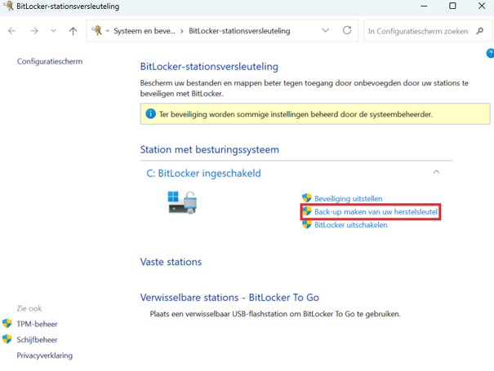Click 'Beveiliging uitstellen' link
Screen dimensions: 494x371
click(348, 199)
